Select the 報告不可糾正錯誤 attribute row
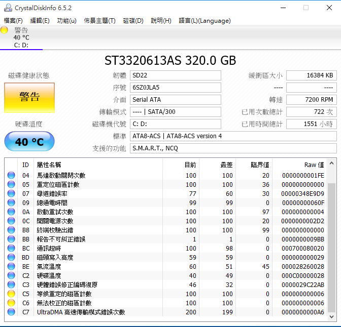Viewport: 341px width, 327px height. [x=166, y=239]
